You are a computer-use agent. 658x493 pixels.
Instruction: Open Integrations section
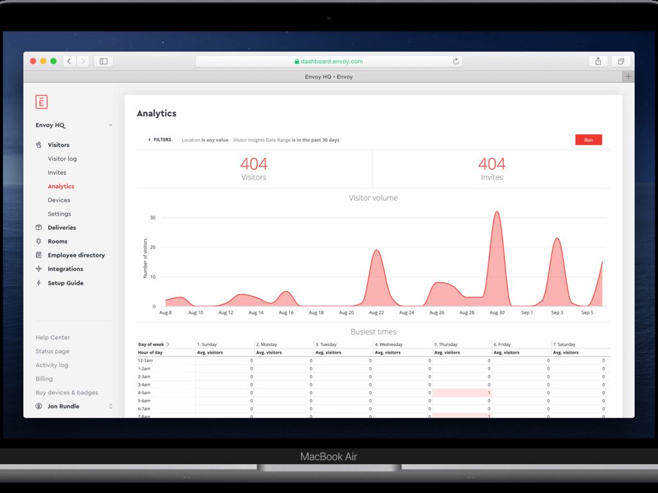[x=65, y=269]
